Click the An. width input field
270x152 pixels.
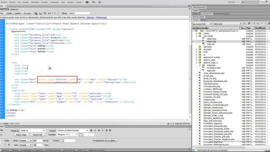(40, 141)
